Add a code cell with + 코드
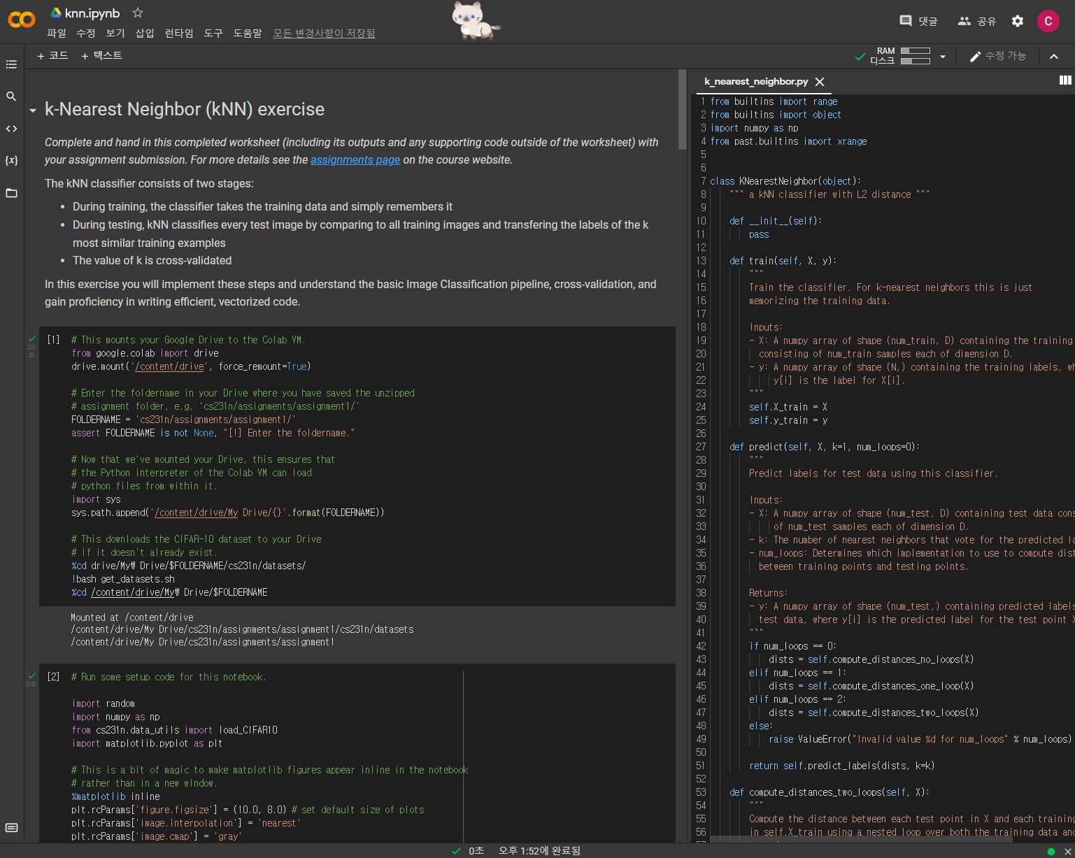This screenshot has width=1075, height=858. pyautogui.click(x=52, y=55)
